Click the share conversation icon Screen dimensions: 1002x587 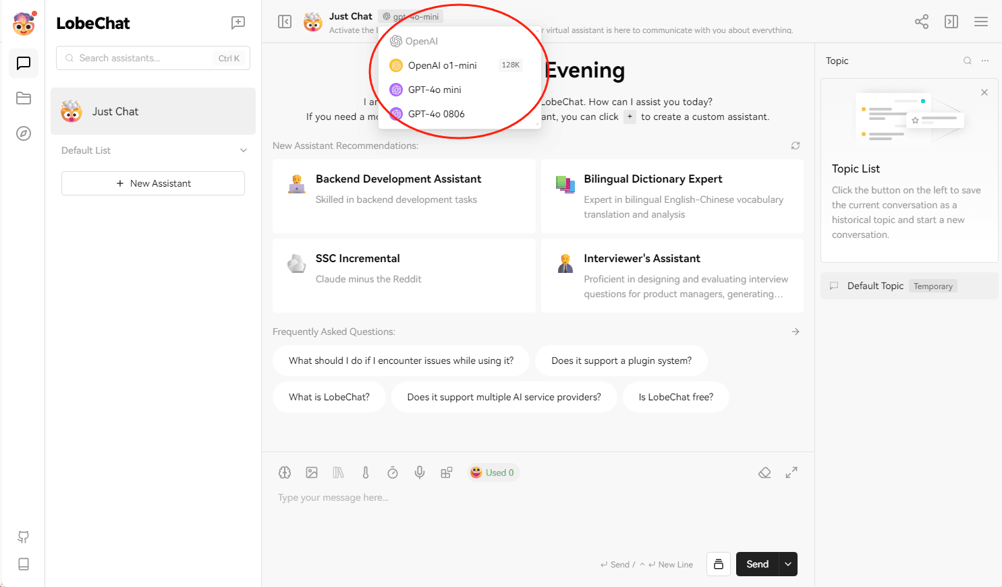tap(922, 22)
